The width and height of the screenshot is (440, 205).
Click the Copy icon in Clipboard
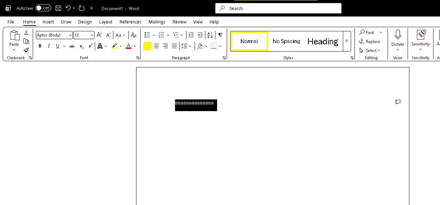coord(26,41)
